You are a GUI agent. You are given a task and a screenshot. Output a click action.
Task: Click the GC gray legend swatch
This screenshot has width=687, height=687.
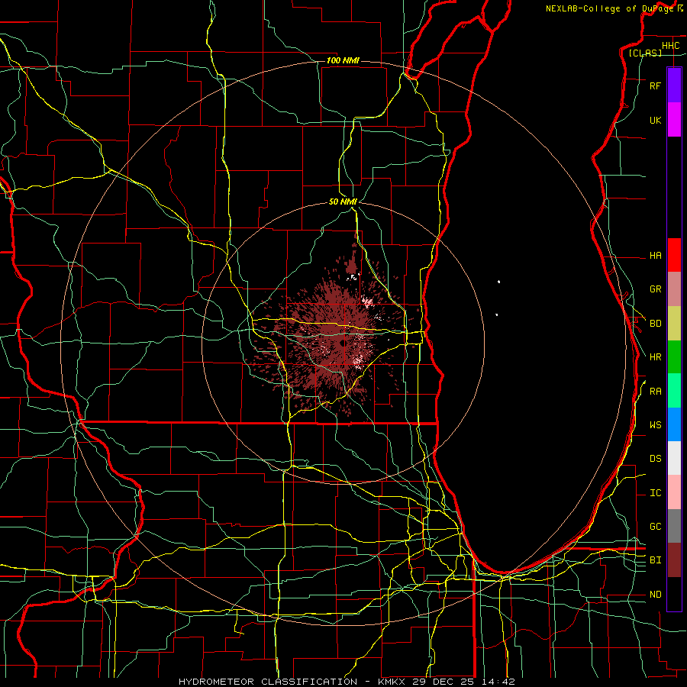pyautogui.click(x=674, y=526)
